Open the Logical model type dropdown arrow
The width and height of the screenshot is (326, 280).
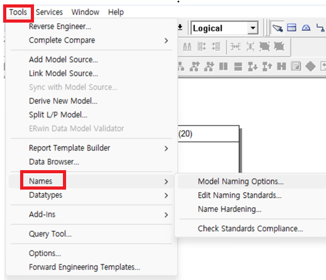pos(253,28)
